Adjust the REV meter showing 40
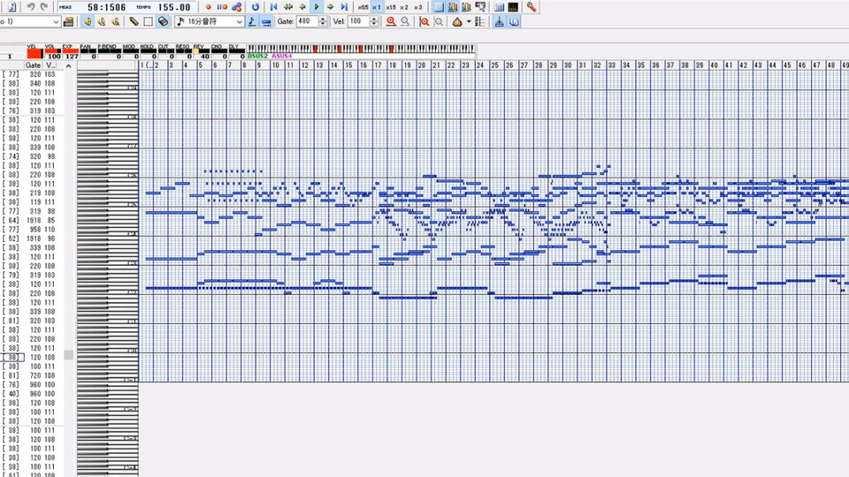The width and height of the screenshot is (849, 477). coord(202,53)
